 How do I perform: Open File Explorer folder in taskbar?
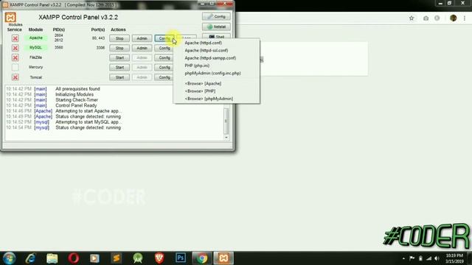pos(52,258)
